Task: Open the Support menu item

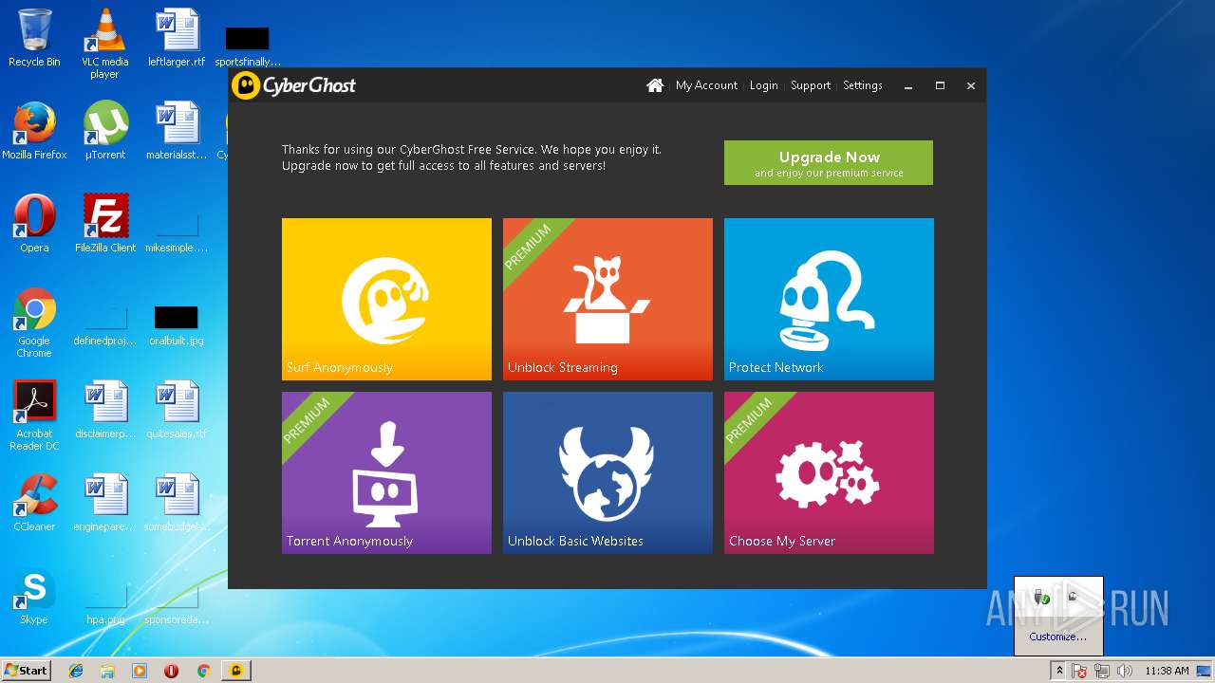Action: click(811, 85)
